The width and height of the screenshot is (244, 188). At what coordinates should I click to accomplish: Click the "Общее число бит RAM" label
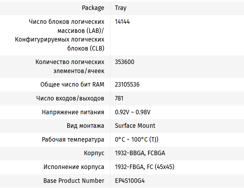(72, 85)
